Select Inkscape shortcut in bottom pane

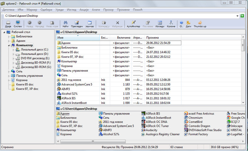(235, 126)
